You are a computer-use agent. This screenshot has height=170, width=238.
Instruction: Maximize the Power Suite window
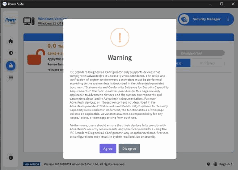coord(222,4)
